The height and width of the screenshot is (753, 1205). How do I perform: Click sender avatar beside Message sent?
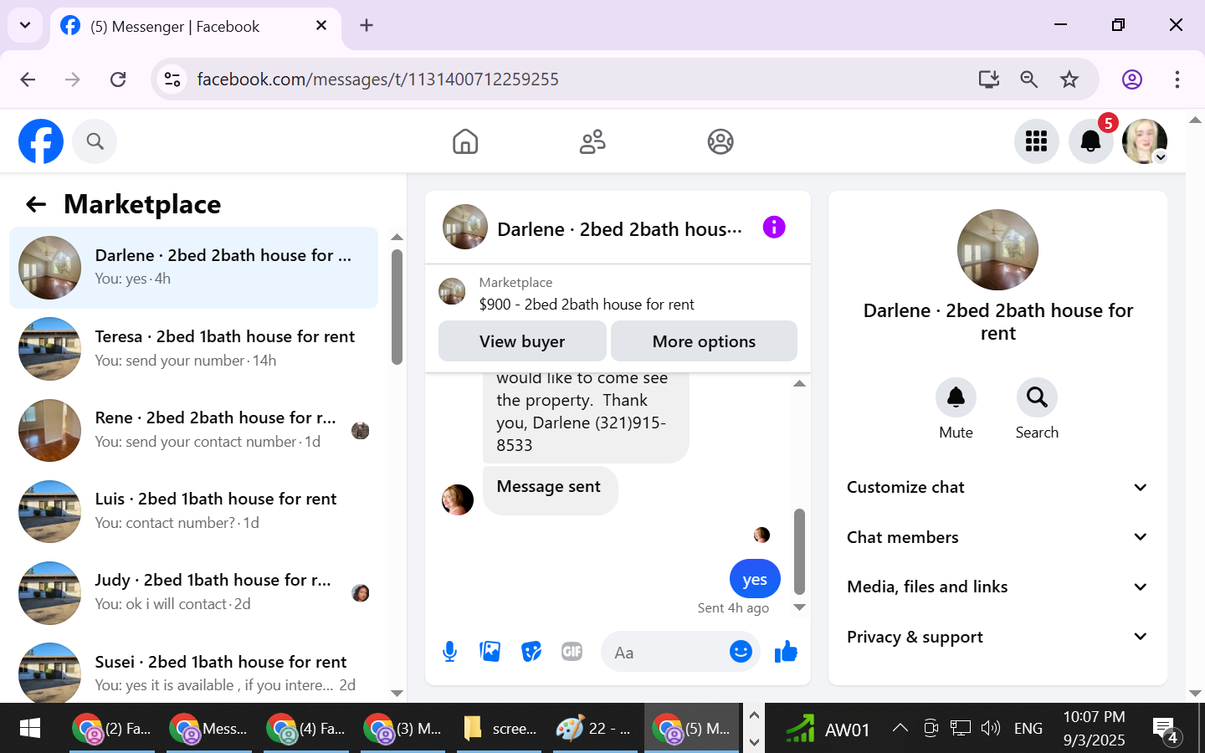click(458, 499)
